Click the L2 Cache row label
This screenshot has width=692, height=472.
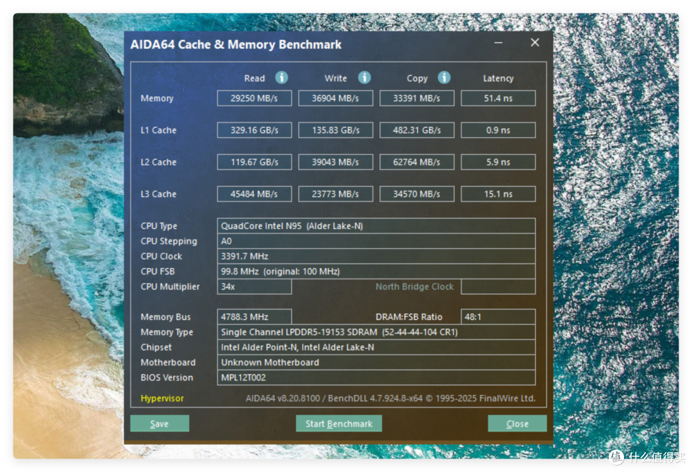158,162
